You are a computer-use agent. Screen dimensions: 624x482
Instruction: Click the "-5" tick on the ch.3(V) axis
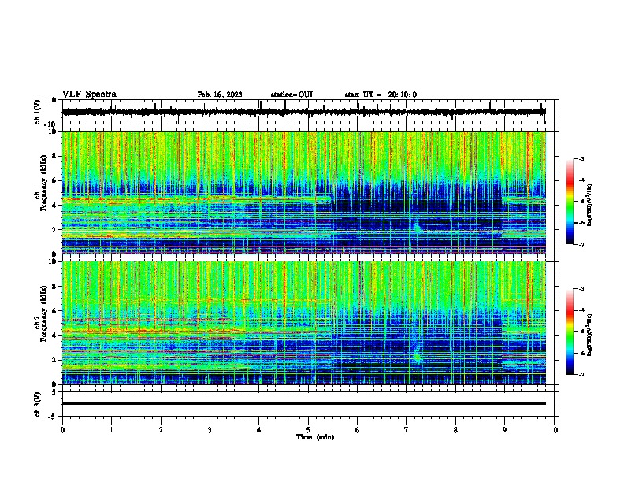pyautogui.click(x=54, y=416)
